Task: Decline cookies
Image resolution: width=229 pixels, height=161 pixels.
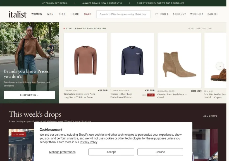Action: point(160,152)
